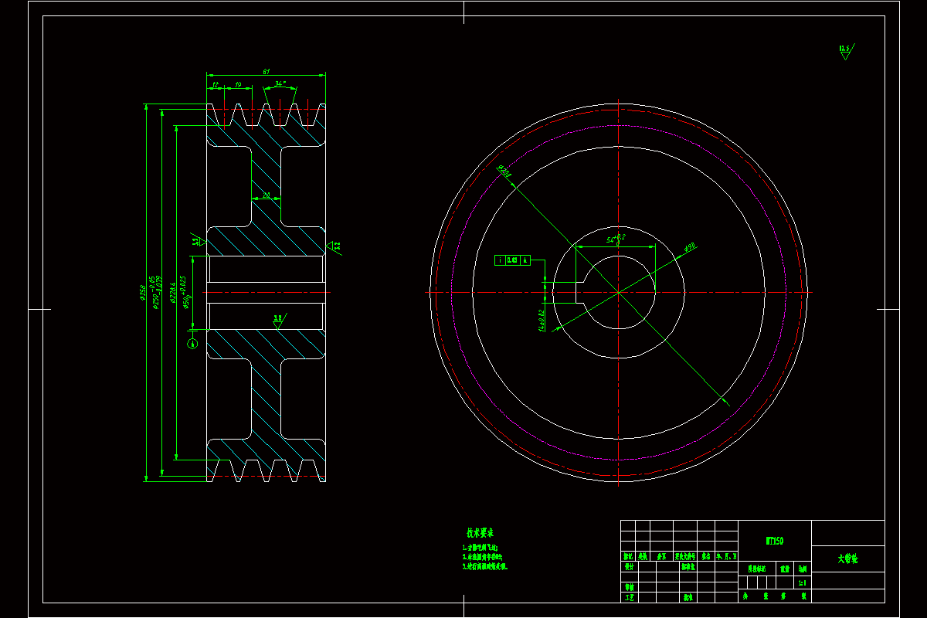Image resolution: width=927 pixels, height=618 pixels.
Task: Click the first technical requirement line
Action: click(x=480, y=547)
